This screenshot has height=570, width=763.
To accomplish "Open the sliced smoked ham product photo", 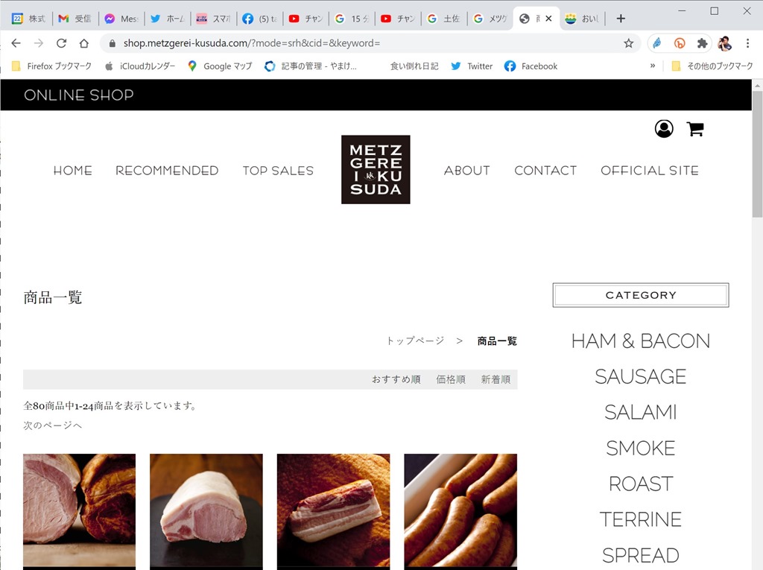I will point(79,512).
